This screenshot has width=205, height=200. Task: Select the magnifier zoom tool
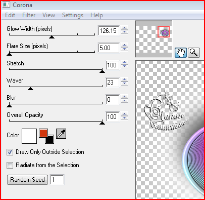click(194, 53)
